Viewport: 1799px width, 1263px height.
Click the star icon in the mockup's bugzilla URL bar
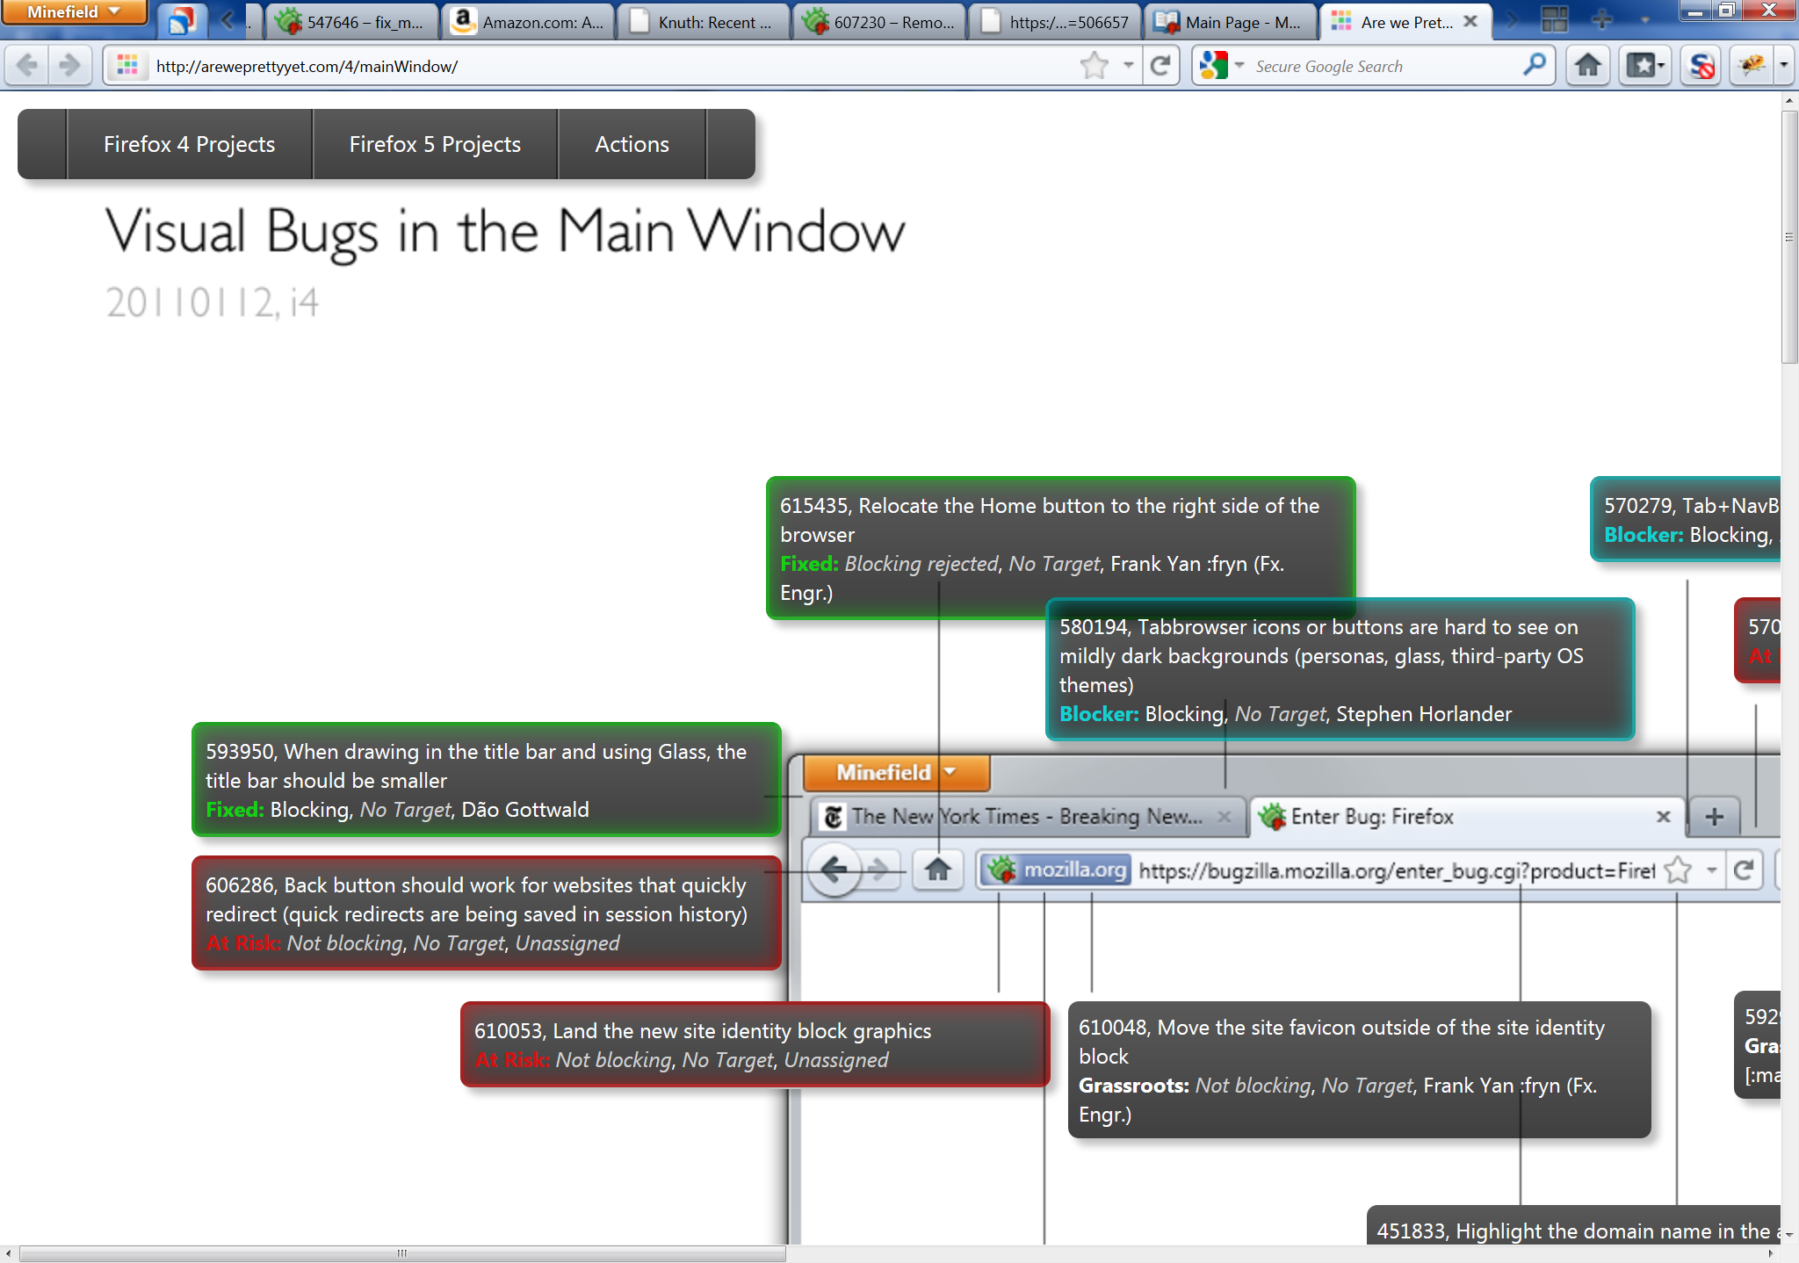pyautogui.click(x=1677, y=870)
